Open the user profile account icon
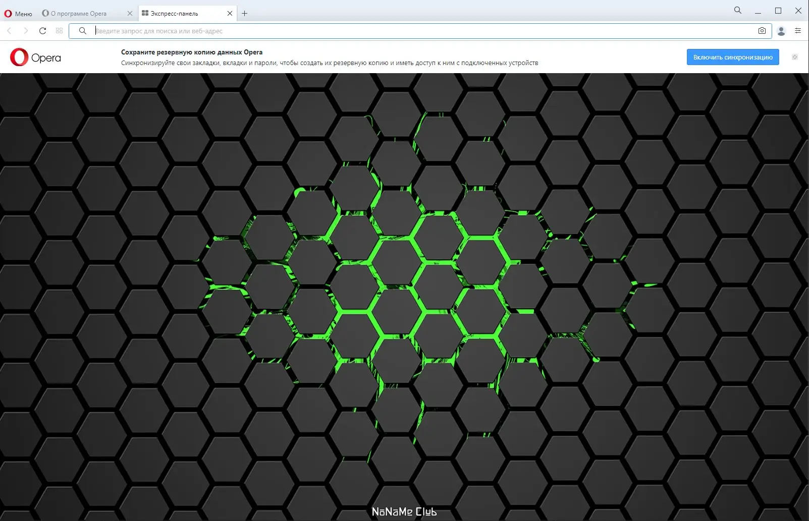 point(781,31)
